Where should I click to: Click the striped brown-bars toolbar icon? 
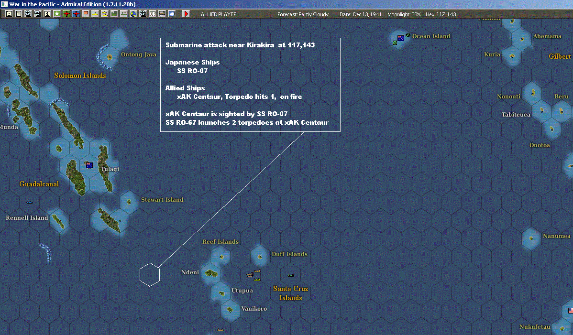[162, 14]
